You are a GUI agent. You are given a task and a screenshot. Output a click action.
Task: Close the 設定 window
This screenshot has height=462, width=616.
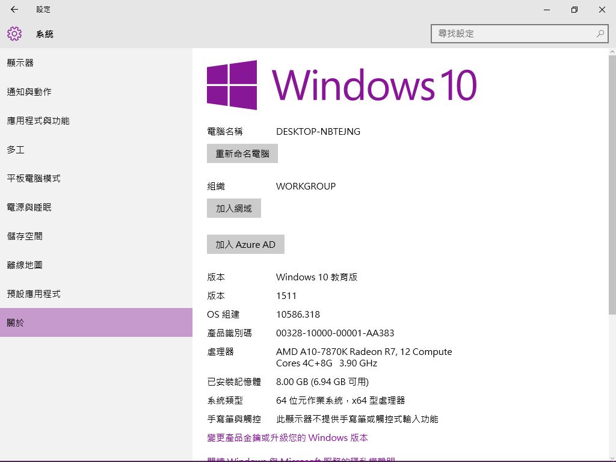[602, 10]
